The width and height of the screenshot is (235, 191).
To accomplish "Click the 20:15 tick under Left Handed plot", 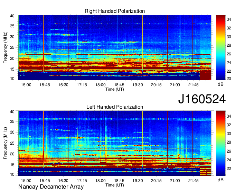I will tap(156, 180).
